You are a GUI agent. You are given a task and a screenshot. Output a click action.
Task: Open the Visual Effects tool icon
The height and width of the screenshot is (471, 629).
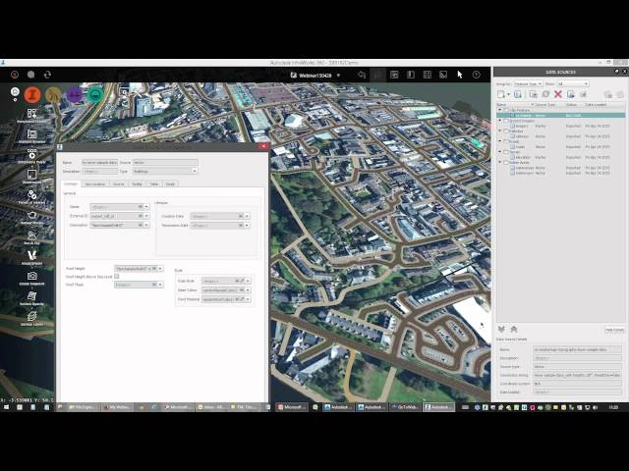click(31, 255)
